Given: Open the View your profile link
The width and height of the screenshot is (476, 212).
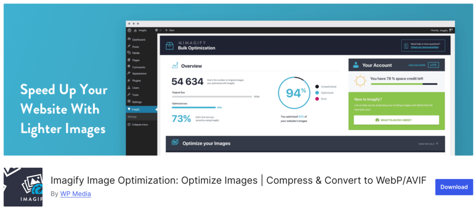Looking at the screenshot, I should click(417, 65).
